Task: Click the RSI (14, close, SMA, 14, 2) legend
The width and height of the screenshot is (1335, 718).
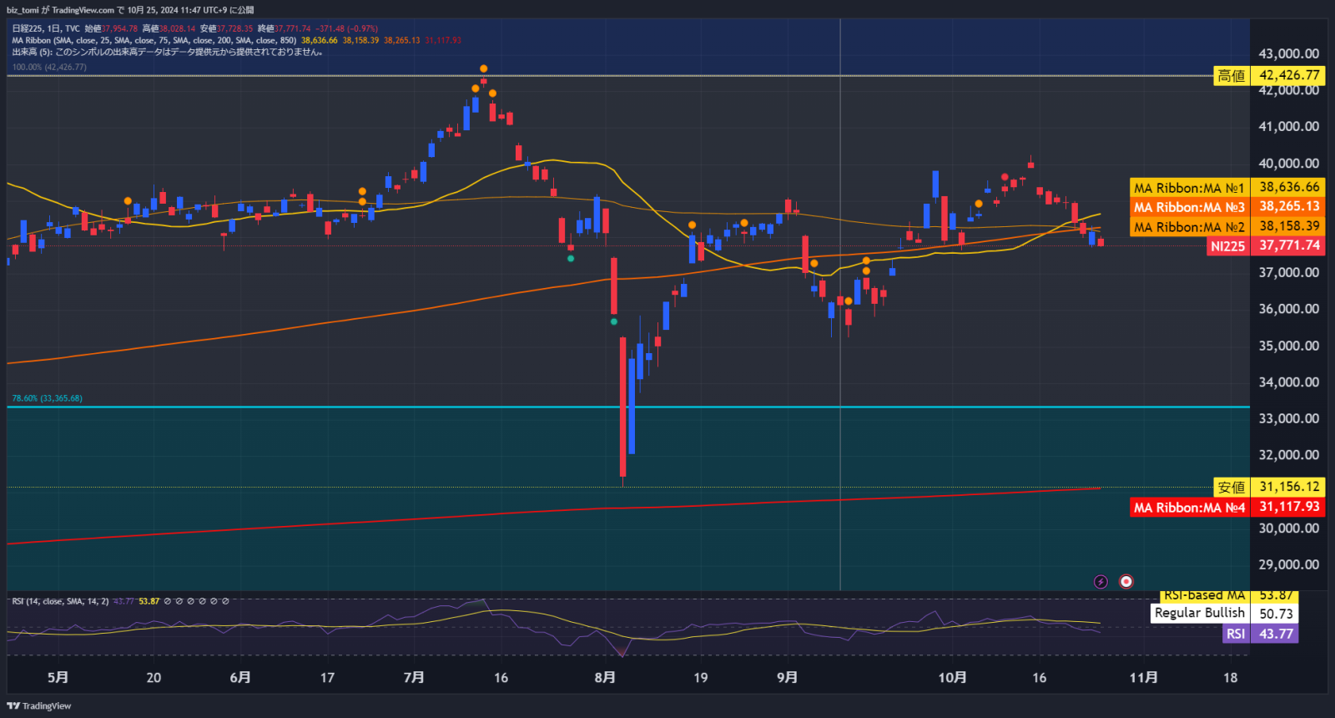Action: pyautogui.click(x=60, y=601)
